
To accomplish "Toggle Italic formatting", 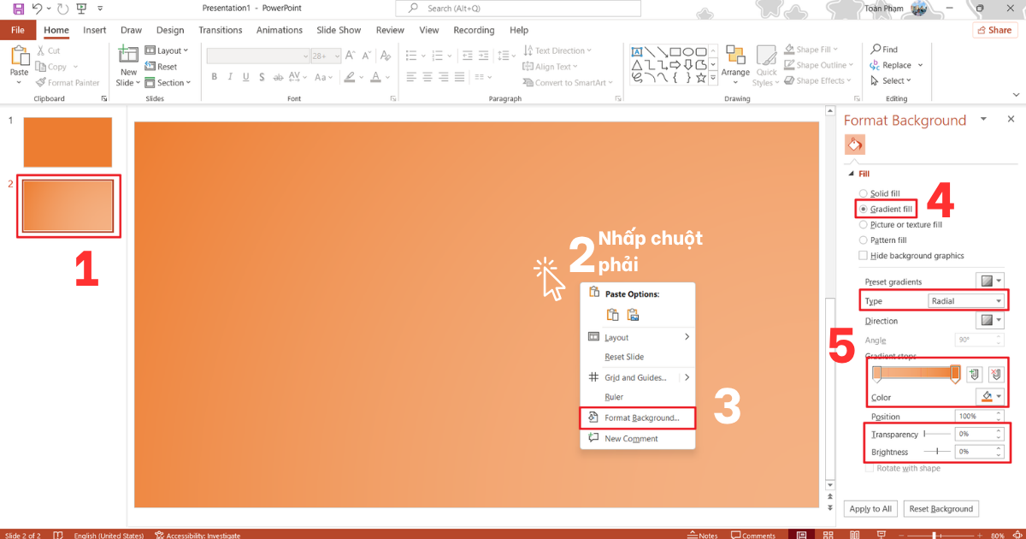I will pos(228,76).
